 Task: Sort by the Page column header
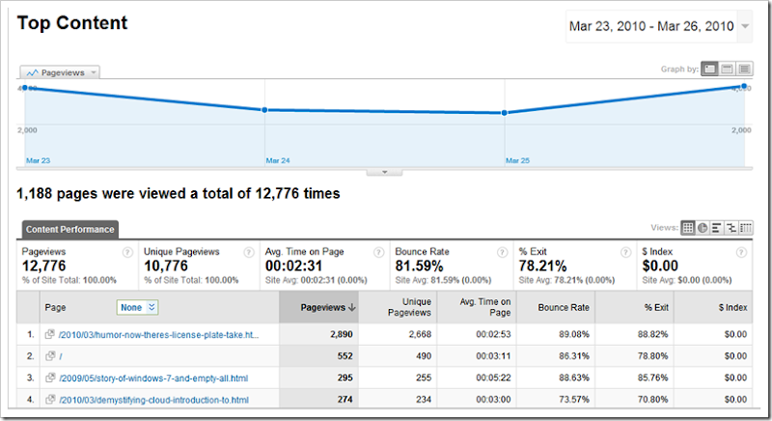[55, 307]
